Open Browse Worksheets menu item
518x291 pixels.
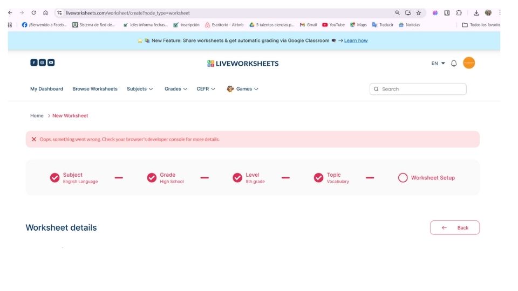pos(95,89)
